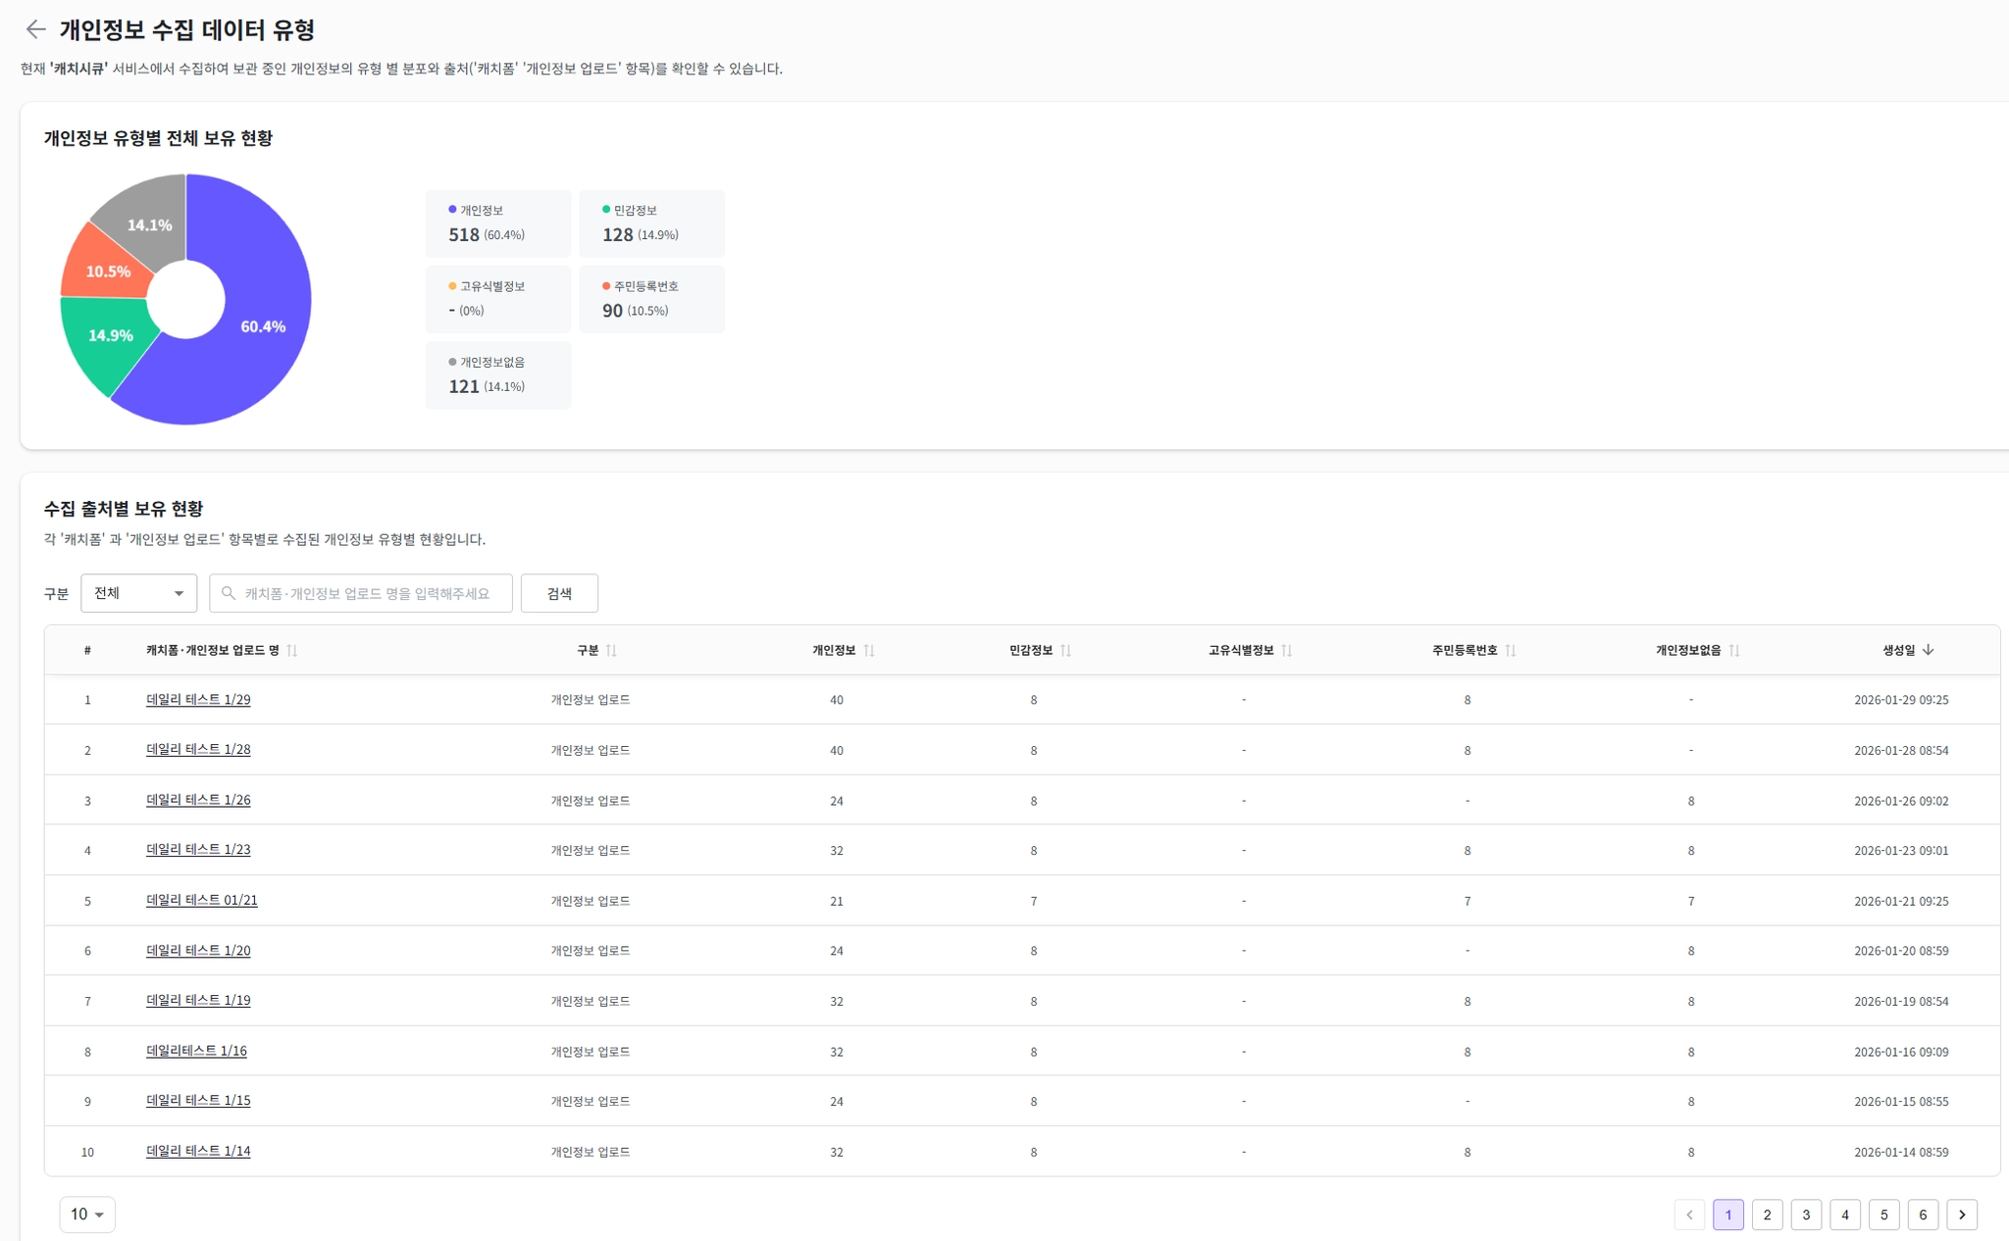2009x1241 pixels.
Task: Go to pagination page 2
Action: click(1767, 1215)
